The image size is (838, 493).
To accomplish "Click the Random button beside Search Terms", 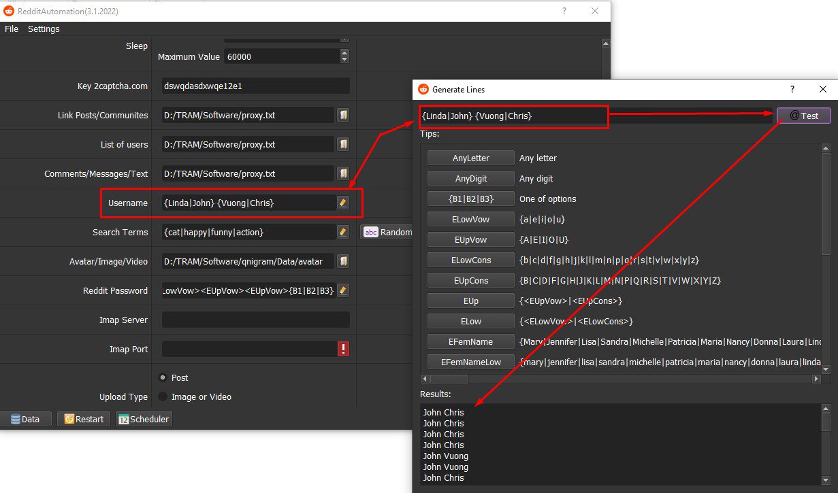I will click(x=388, y=232).
